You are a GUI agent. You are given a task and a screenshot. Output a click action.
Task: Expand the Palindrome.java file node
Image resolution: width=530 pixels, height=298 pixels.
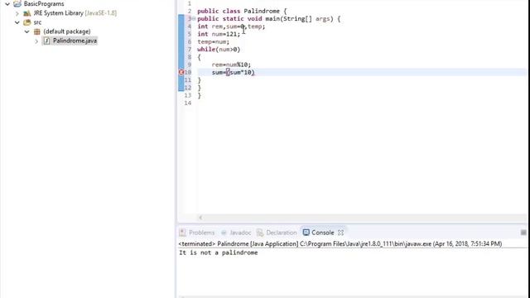(36, 41)
